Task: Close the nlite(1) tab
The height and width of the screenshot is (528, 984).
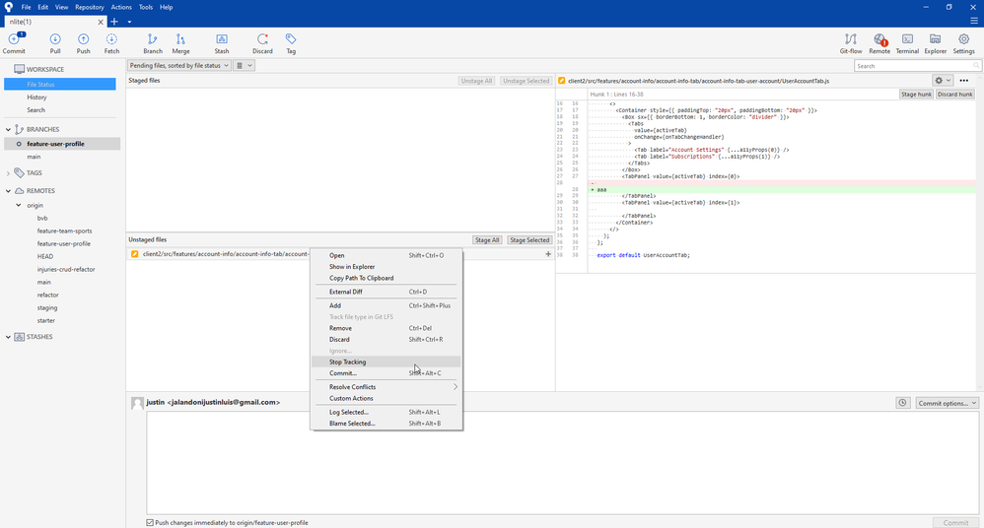Action: click(x=101, y=22)
